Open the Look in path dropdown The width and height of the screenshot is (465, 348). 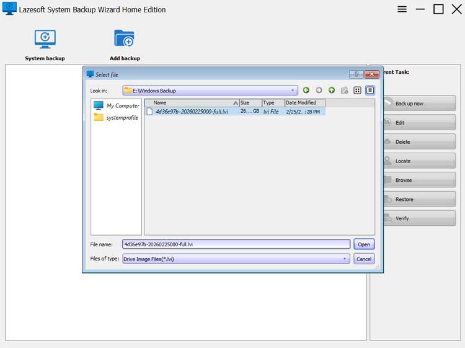tap(210, 91)
